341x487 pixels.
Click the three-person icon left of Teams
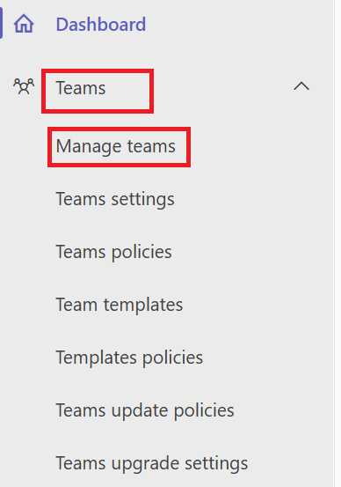(x=24, y=86)
